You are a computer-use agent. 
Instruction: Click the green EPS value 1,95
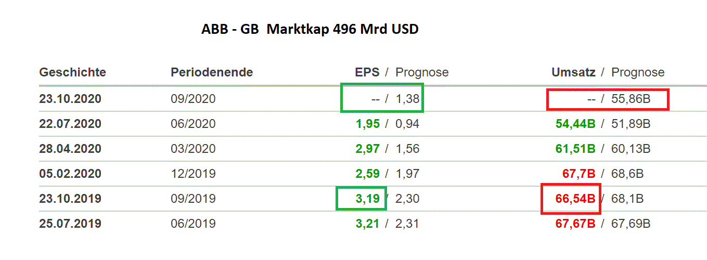point(367,124)
